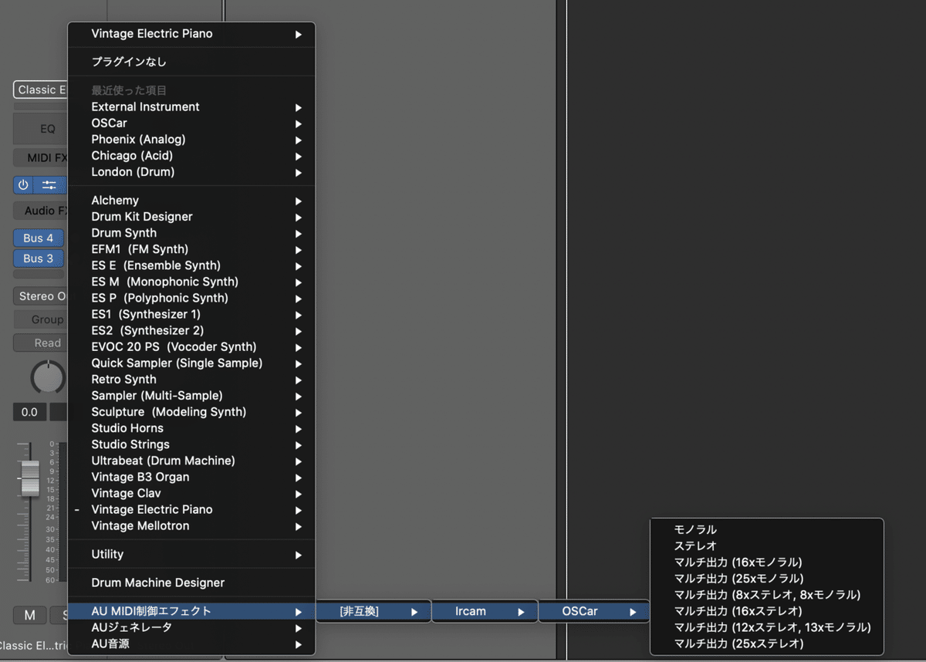Click the 0.0 pan value field
Image resolution: width=926 pixels, height=662 pixels.
(29, 412)
